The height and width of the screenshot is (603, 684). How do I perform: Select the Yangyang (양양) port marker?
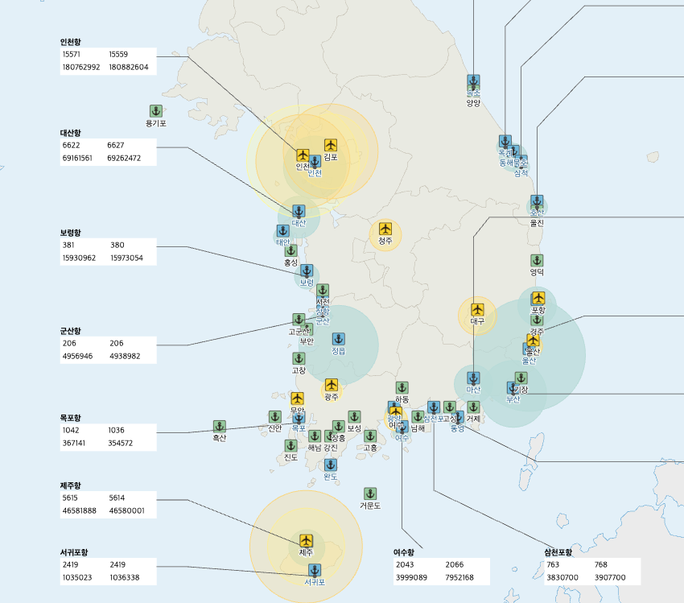click(473, 81)
